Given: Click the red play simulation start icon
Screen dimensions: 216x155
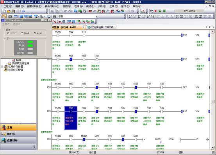Looking at the screenshot, I should [x=156, y=11].
